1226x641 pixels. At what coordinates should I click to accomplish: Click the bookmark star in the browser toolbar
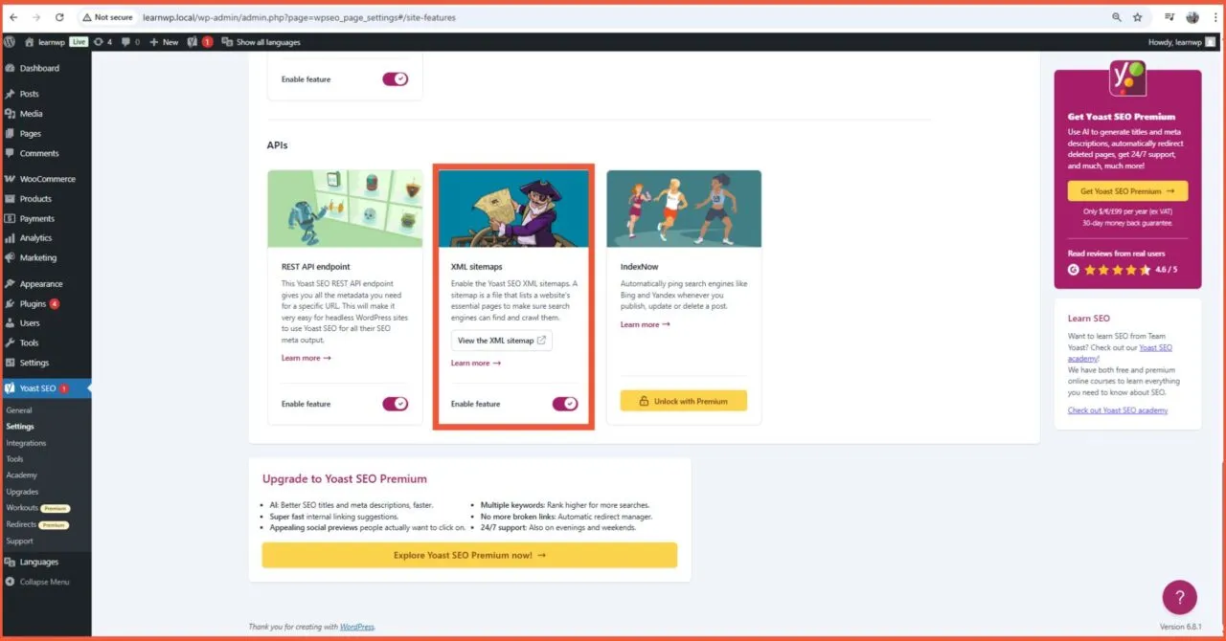(1136, 16)
